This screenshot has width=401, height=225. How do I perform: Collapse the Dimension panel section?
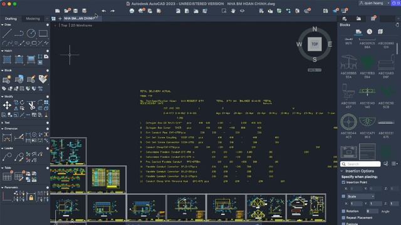pyautogui.click(x=3, y=129)
